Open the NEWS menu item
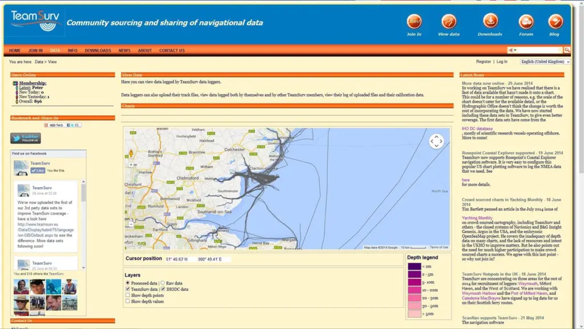Screen dimensions: 584x329 click(124, 50)
